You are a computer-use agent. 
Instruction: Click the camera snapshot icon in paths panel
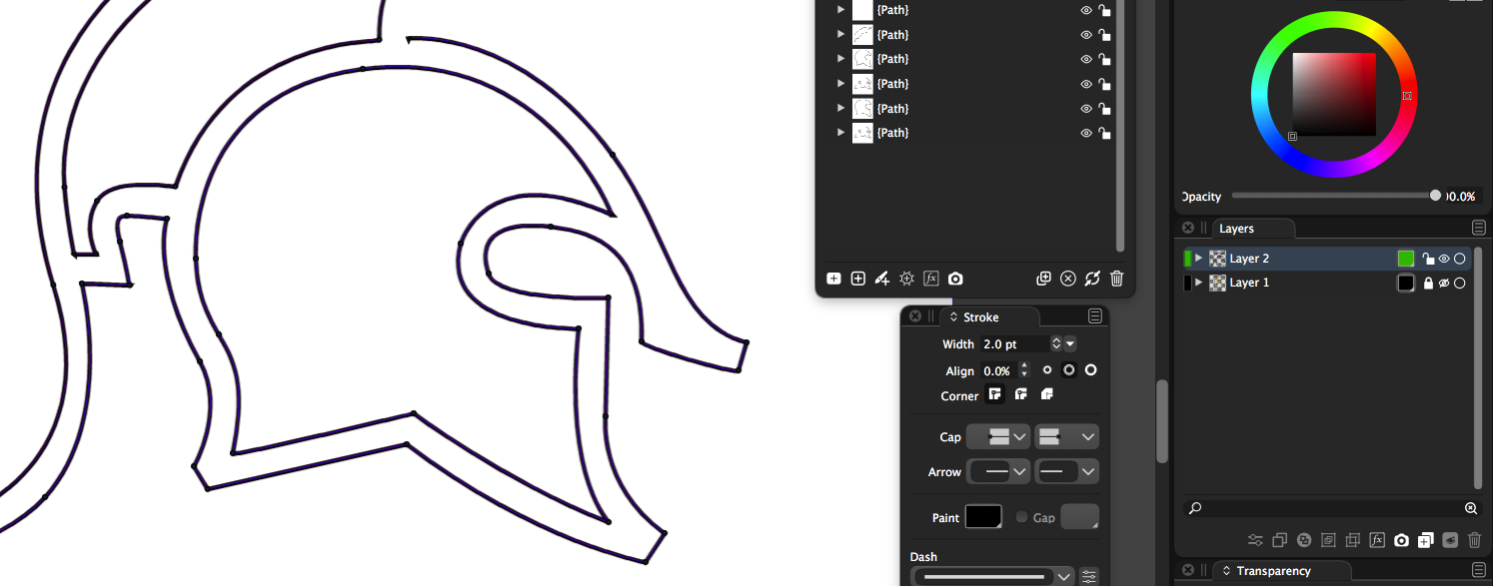pyautogui.click(x=955, y=279)
